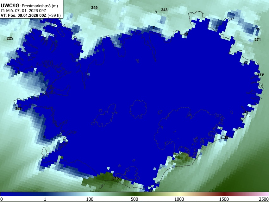Image resolution: width=269 pixels, height=202 pixels.
Task: Click the pink end of the color scale
Action: pyautogui.click(x=265, y=194)
